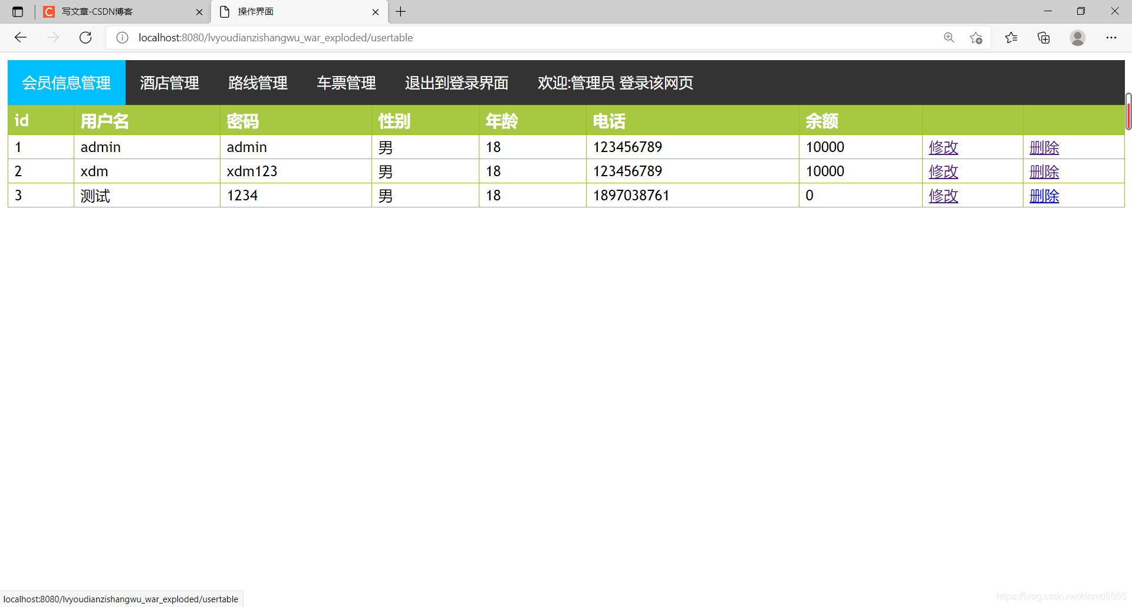Click the 用户名 column header

coord(147,120)
